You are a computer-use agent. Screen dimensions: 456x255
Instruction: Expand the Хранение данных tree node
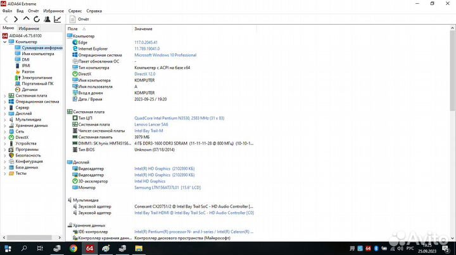point(4,126)
